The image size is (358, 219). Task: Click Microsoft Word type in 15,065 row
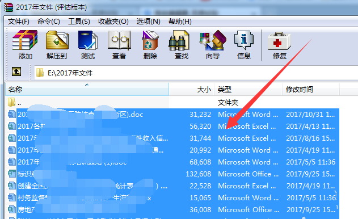(248, 197)
